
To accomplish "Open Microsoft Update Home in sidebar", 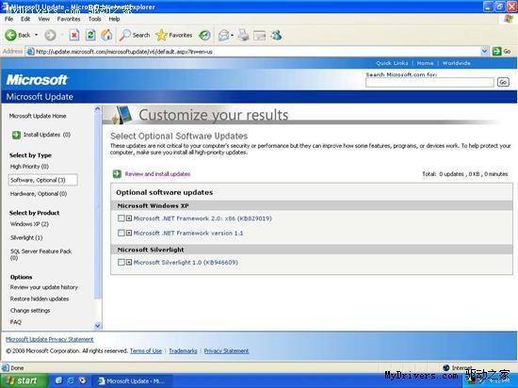I will [38, 116].
